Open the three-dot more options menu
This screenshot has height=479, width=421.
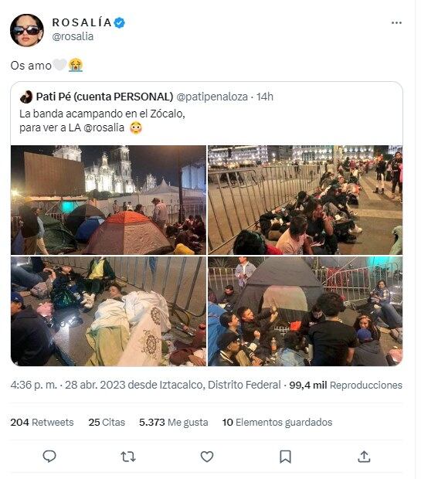[x=396, y=23]
